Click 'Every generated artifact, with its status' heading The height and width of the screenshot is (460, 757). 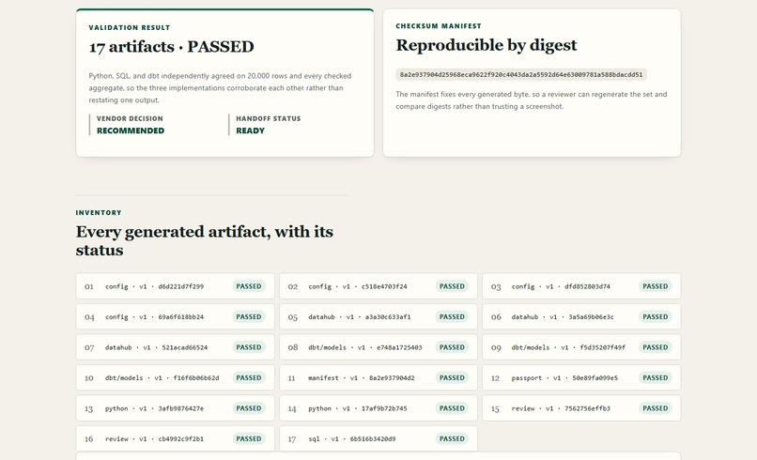pos(204,241)
